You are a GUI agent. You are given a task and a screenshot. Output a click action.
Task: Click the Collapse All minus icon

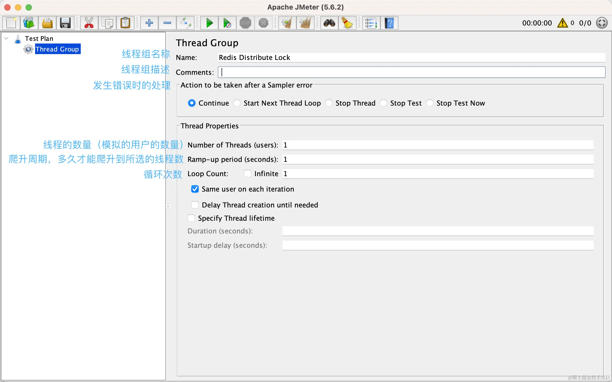[x=167, y=23]
